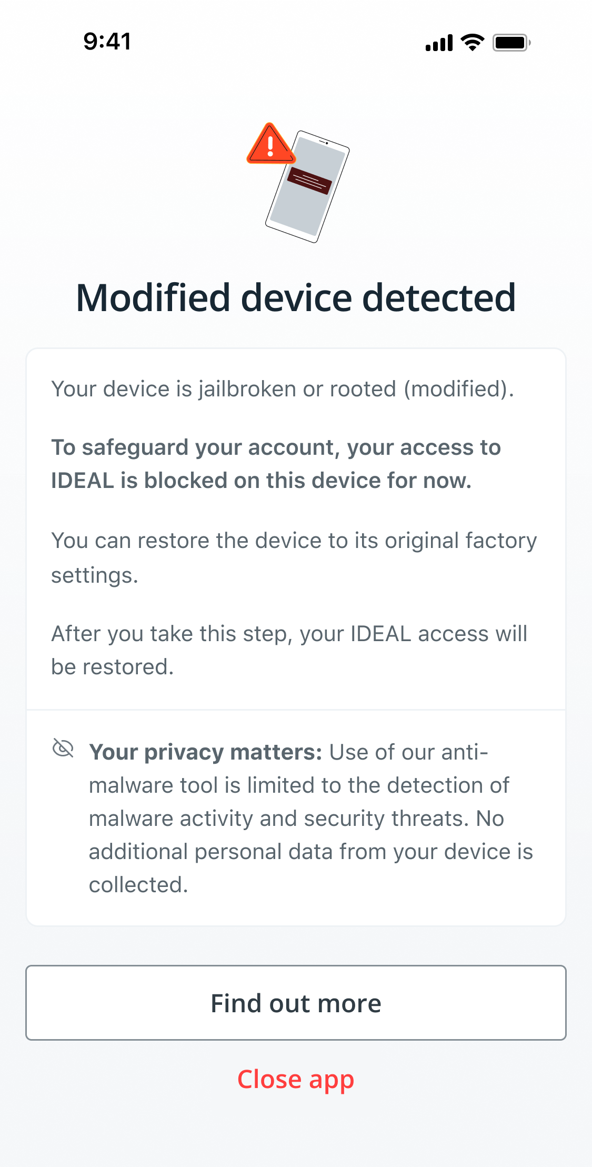This screenshot has width=592, height=1167.
Task: Tap the bold IDEAL is blocked notice
Action: tap(276, 464)
